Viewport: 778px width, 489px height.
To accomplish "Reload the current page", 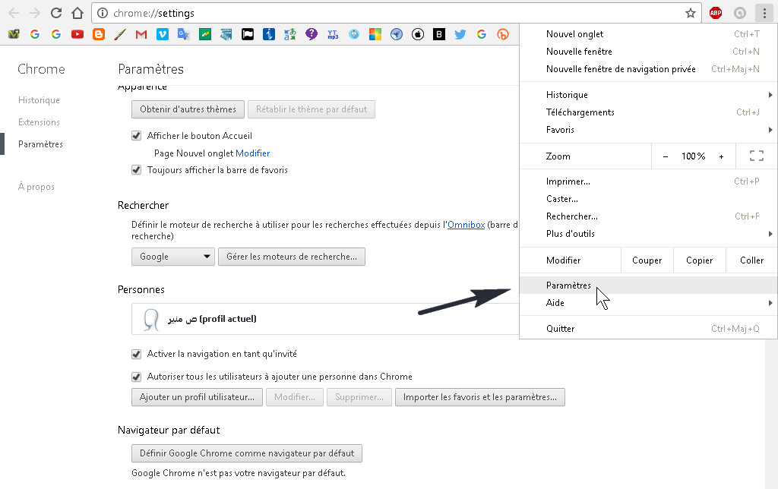I will point(56,13).
